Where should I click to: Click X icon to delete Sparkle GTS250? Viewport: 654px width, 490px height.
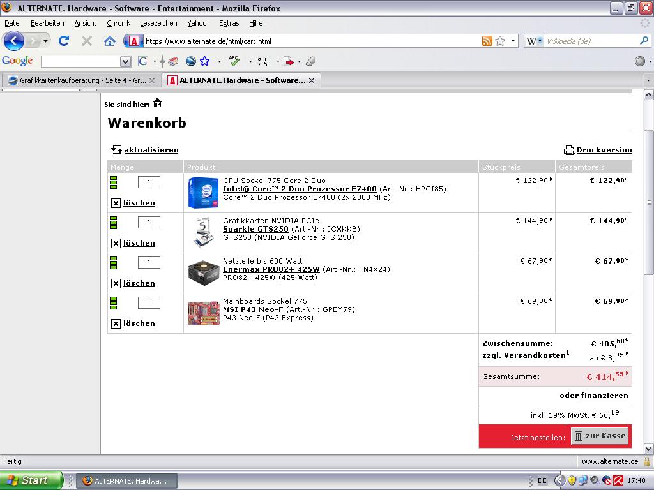[x=116, y=243]
